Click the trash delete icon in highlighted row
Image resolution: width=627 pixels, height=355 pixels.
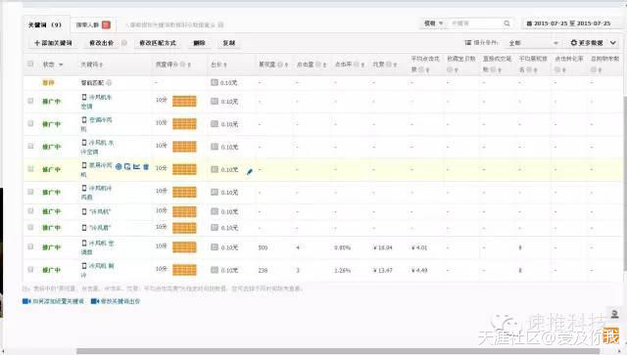click(146, 166)
